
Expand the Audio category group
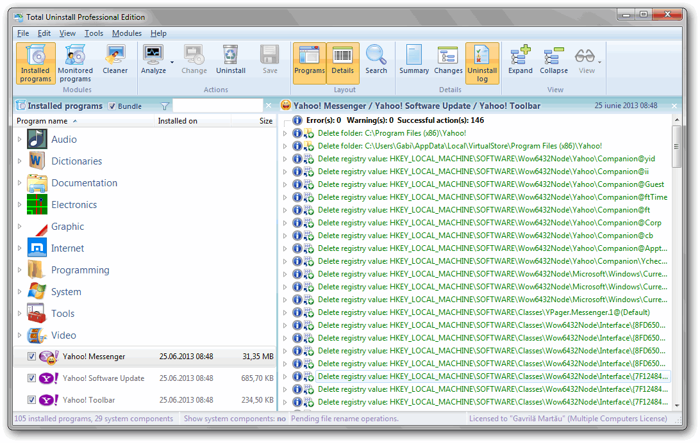tap(19, 140)
